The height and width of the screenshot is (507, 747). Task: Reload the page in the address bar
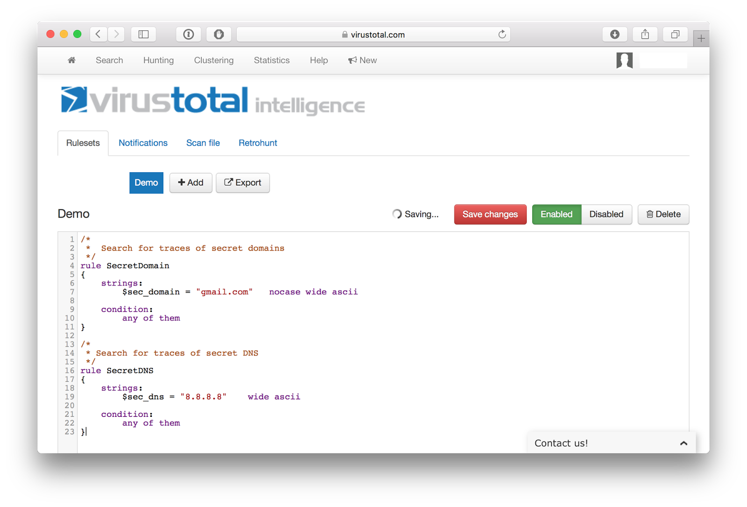point(502,34)
